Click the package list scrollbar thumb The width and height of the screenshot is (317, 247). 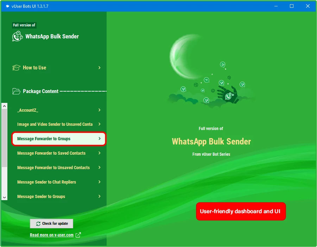coord(5,138)
